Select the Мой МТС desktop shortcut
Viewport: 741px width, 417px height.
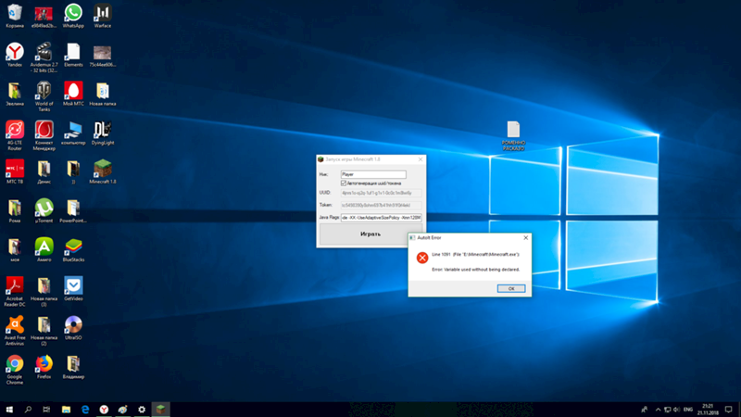(73, 94)
